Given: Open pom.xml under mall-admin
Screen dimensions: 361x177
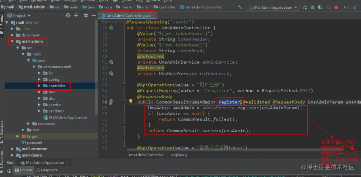Looking at the screenshot, I should pos(31,143).
